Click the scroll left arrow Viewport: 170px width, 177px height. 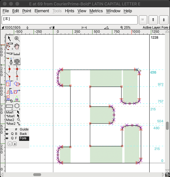[2, 175]
